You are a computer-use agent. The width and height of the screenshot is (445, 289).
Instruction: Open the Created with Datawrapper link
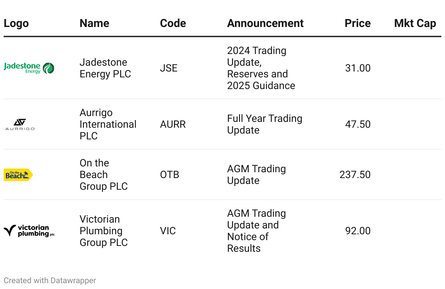[x=50, y=280]
